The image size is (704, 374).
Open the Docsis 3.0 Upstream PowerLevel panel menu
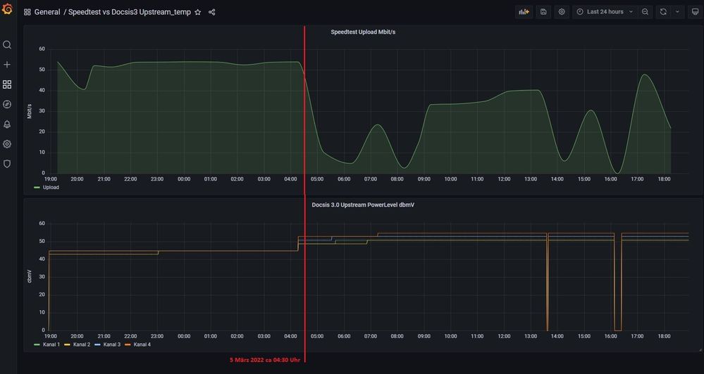point(363,205)
